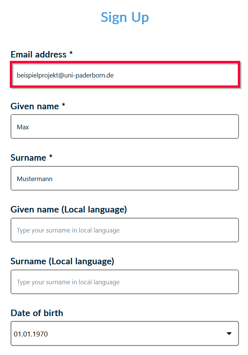Click the Surname field containing Mustermann
This screenshot has height=355, width=248.
coord(124,179)
